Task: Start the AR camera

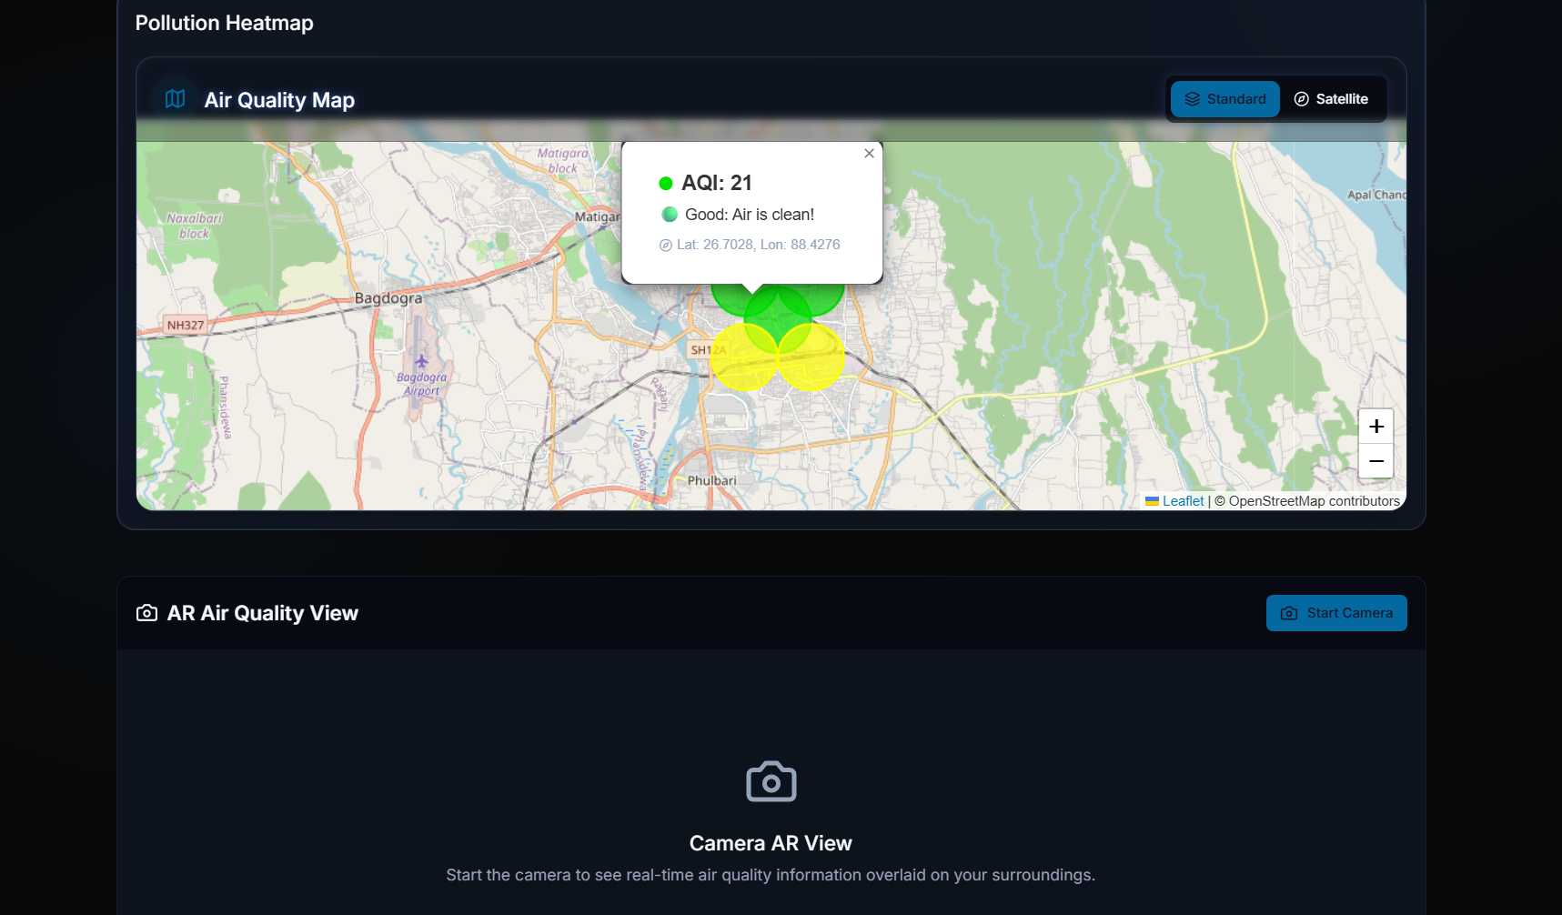Action: [x=1336, y=613]
